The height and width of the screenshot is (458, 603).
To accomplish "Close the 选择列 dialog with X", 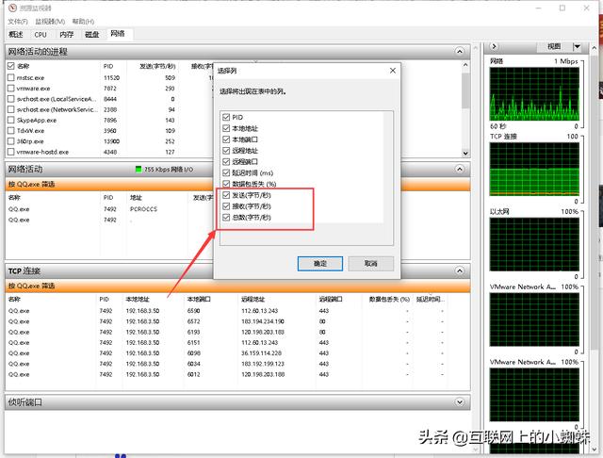I will [x=392, y=71].
